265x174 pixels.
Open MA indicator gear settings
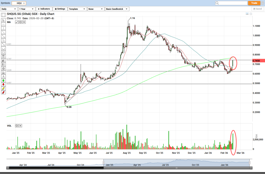(20, 22)
